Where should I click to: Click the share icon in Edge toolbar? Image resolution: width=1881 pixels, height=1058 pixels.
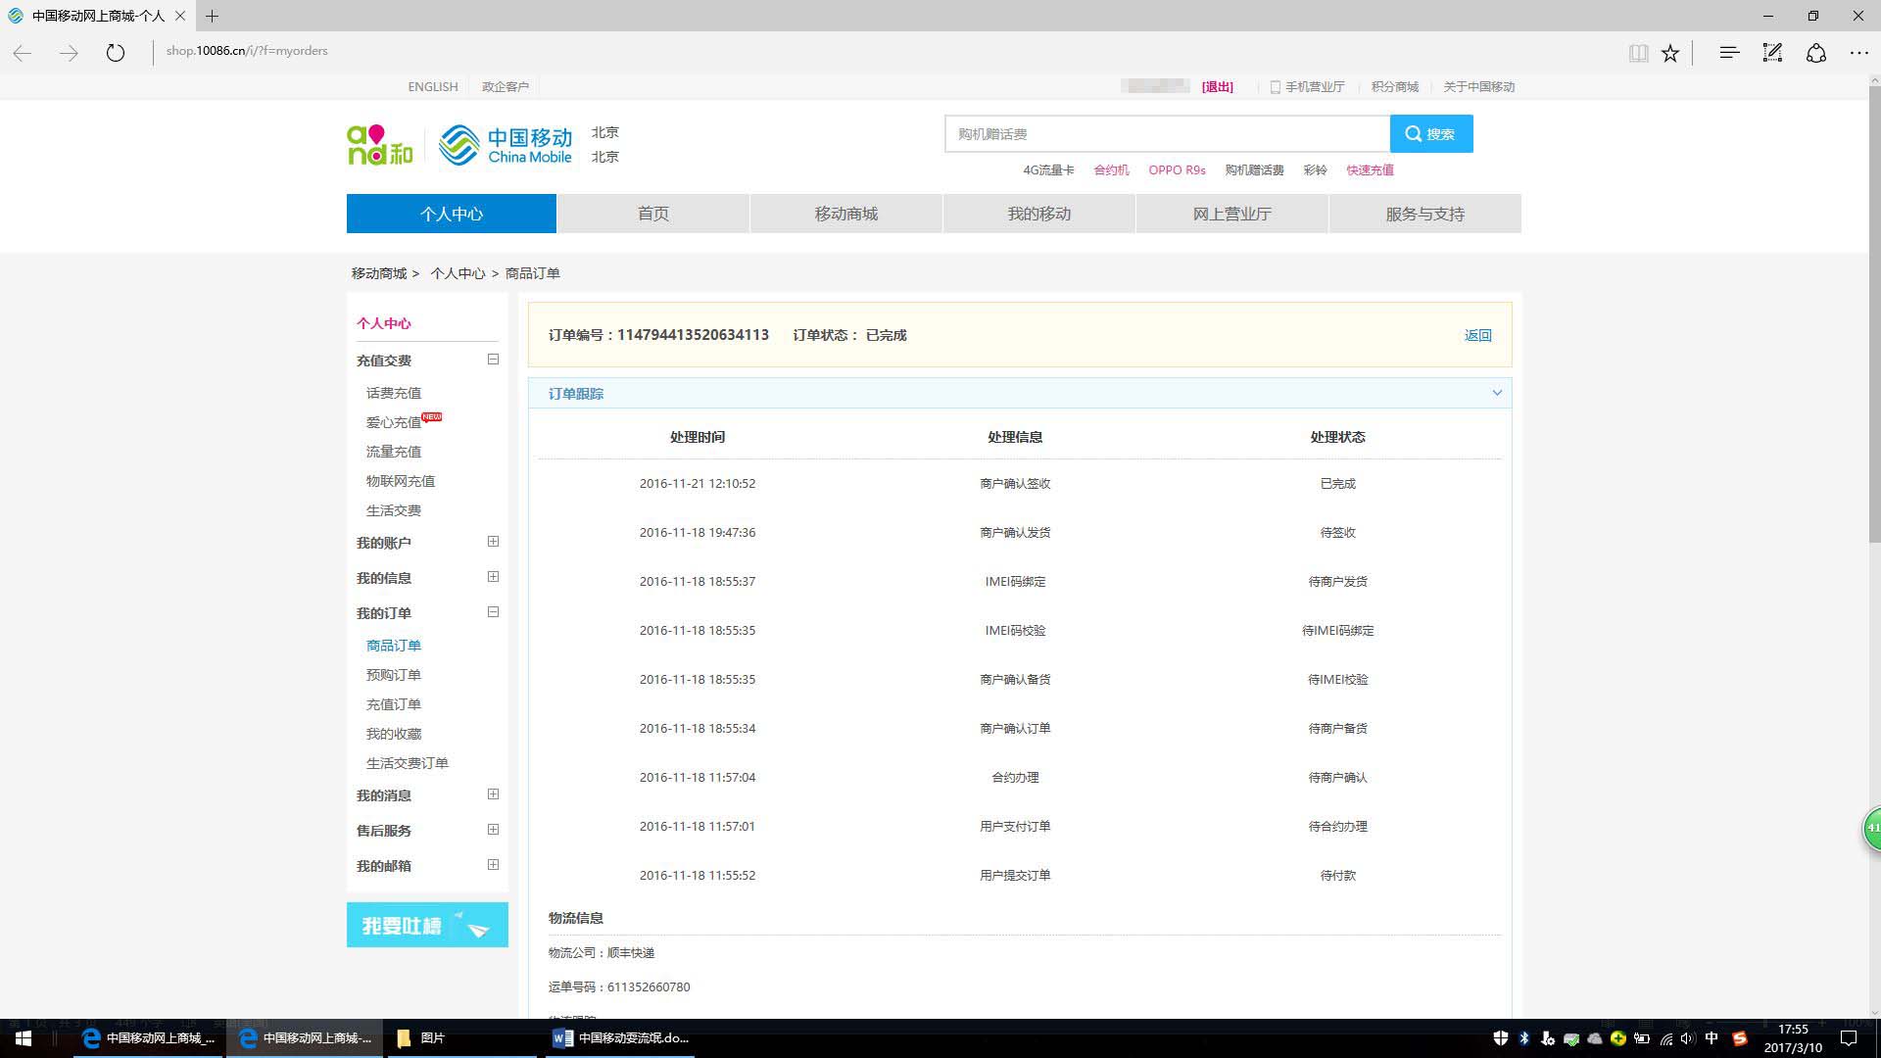(1816, 53)
